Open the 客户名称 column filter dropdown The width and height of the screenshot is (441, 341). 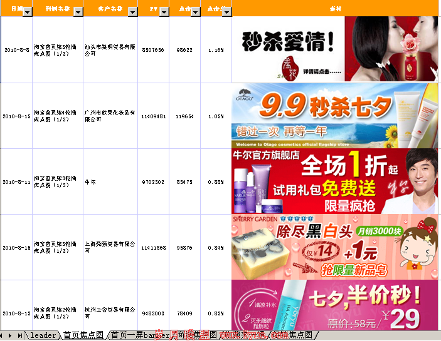pos(133,12)
